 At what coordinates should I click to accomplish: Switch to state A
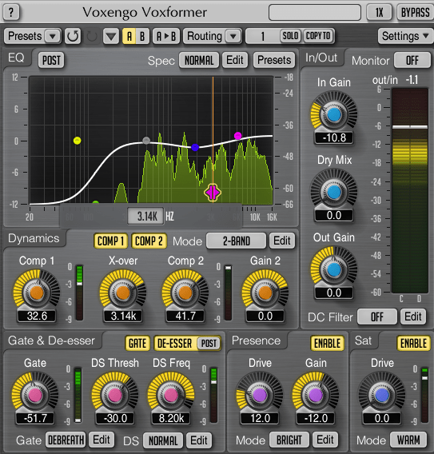click(129, 37)
